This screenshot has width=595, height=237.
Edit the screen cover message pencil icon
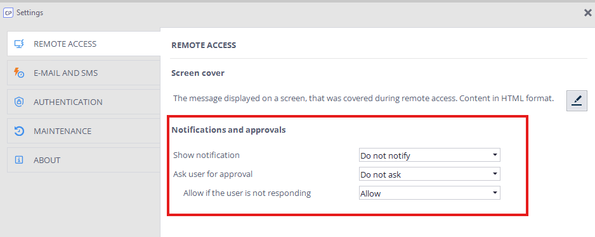pos(577,100)
